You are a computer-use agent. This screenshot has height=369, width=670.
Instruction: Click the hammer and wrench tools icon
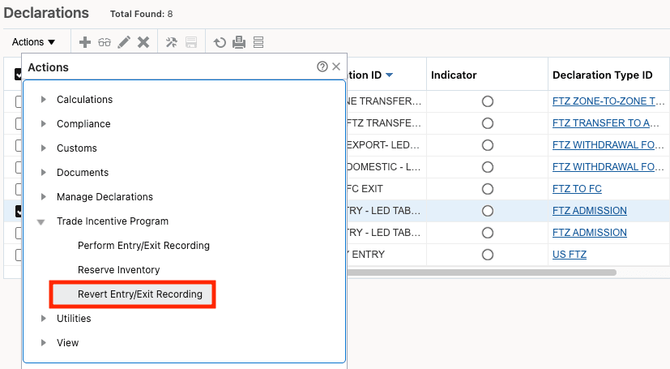pyautogui.click(x=172, y=42)
